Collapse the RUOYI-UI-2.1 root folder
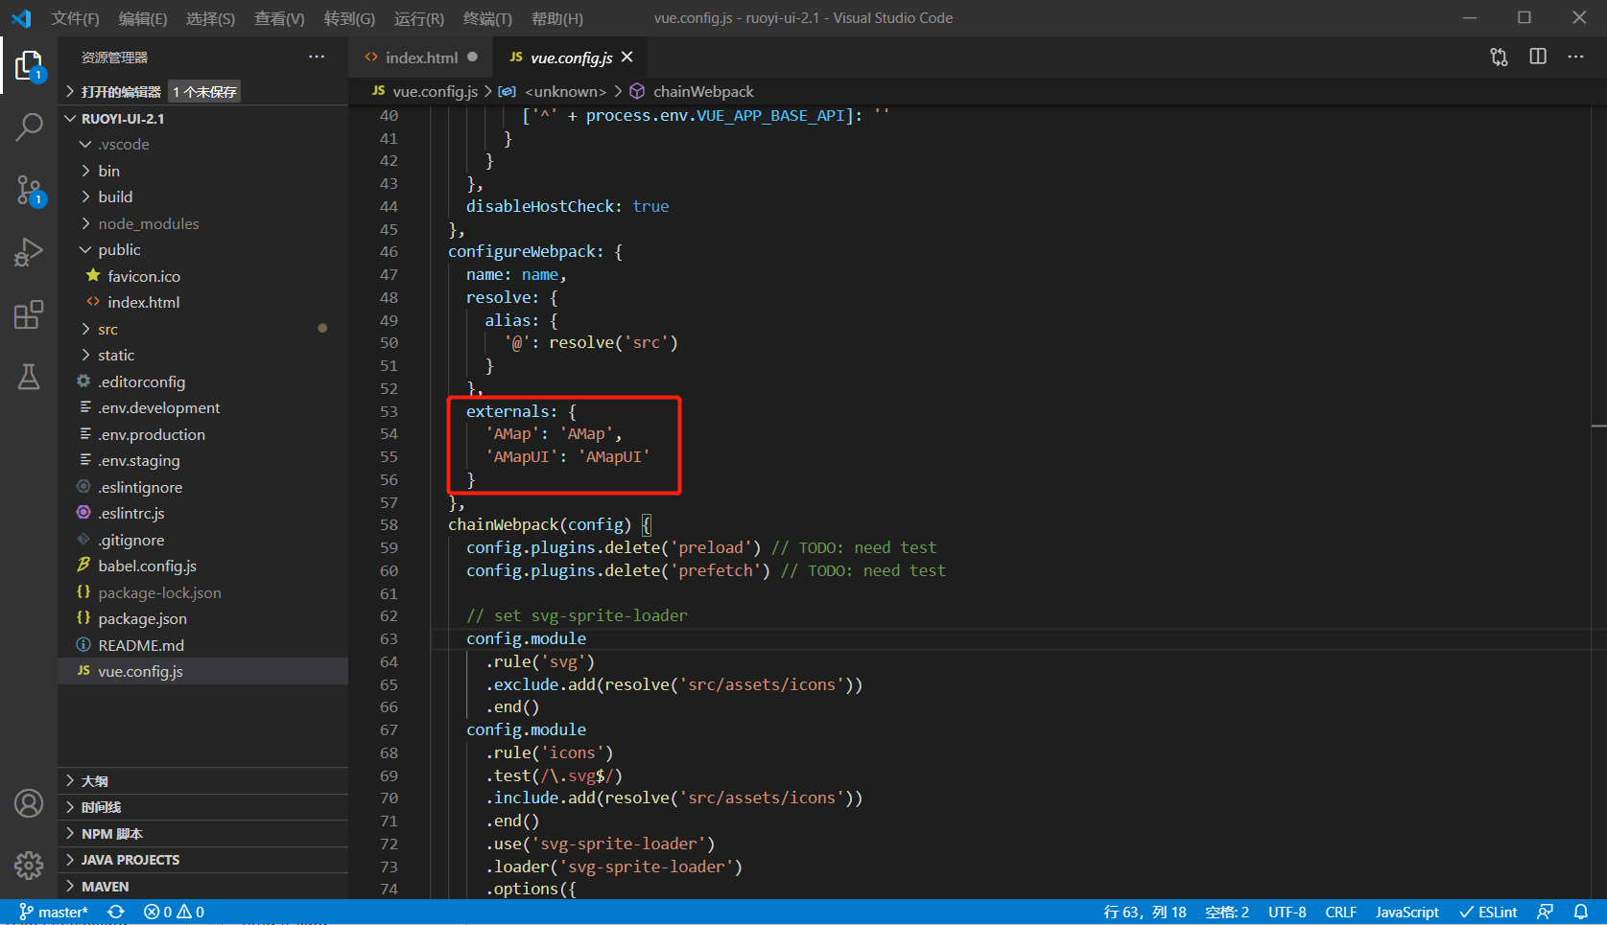This screenshot has width=1607, height=925. tap(202, 119)
